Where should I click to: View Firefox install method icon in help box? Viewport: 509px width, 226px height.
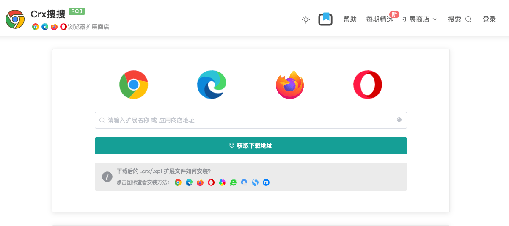pos(200,182)
